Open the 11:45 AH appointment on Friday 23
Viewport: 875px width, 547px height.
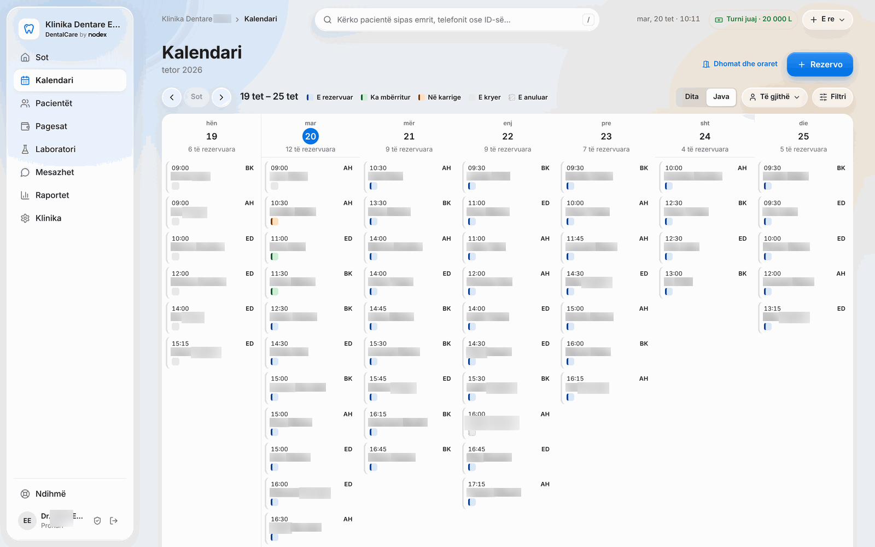(x=606, y=248)
